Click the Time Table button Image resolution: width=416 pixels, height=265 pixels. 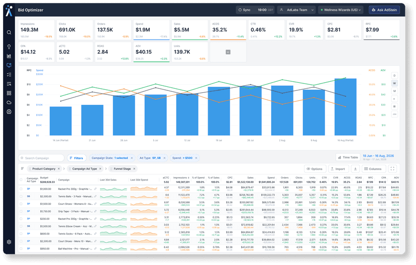(348, 158)
